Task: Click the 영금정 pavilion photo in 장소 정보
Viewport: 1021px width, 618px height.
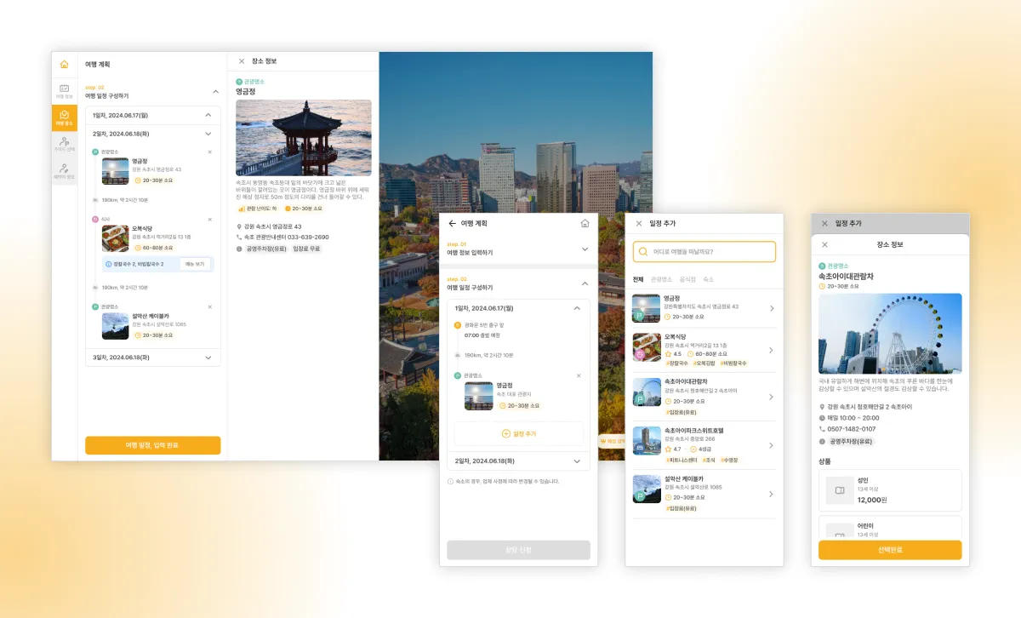Action: 304,138
